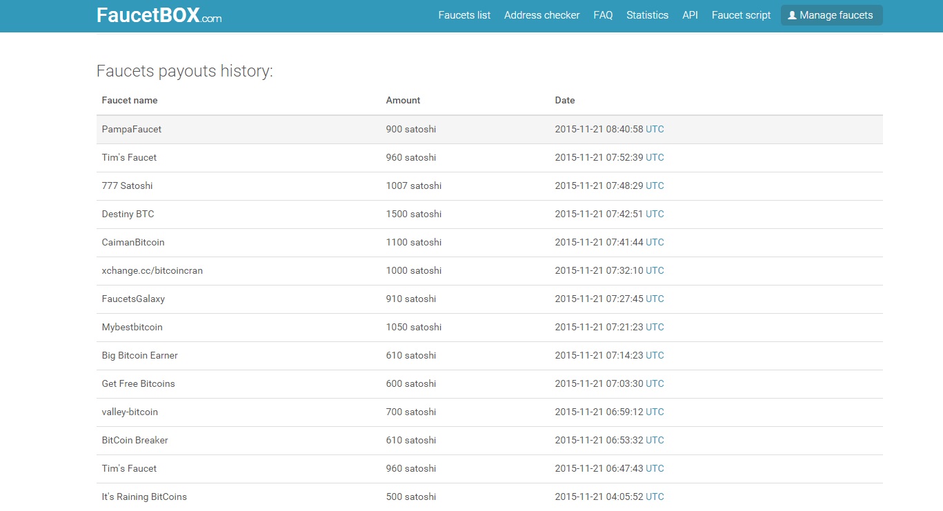Viewport: 943px width, 511px height.
Task: Click UTC link in Get Free Bitcoins row
Action: click(655, 383)
